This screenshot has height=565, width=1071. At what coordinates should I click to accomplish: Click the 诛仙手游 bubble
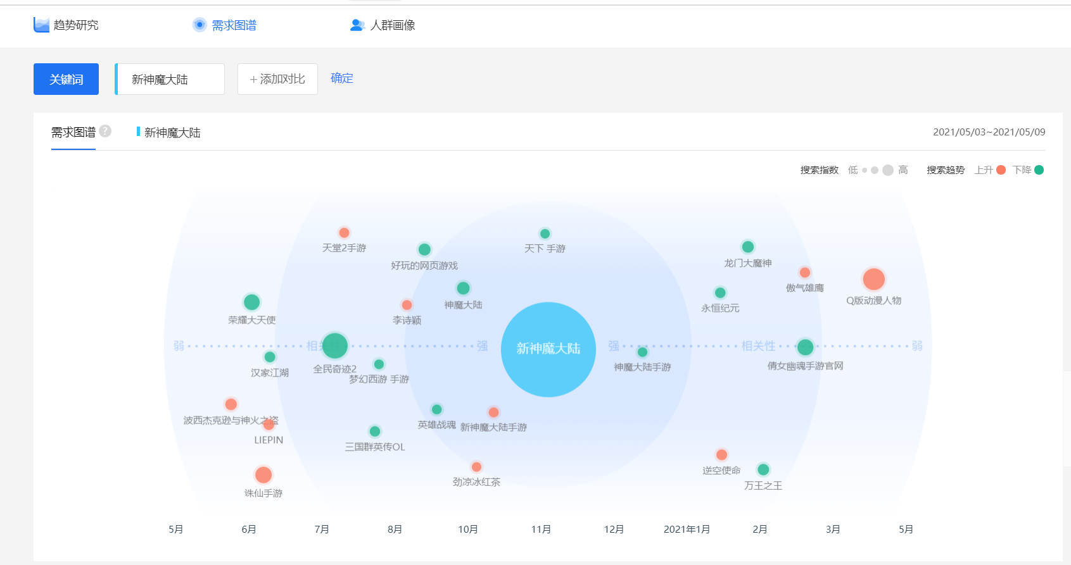tap(263, 475)
